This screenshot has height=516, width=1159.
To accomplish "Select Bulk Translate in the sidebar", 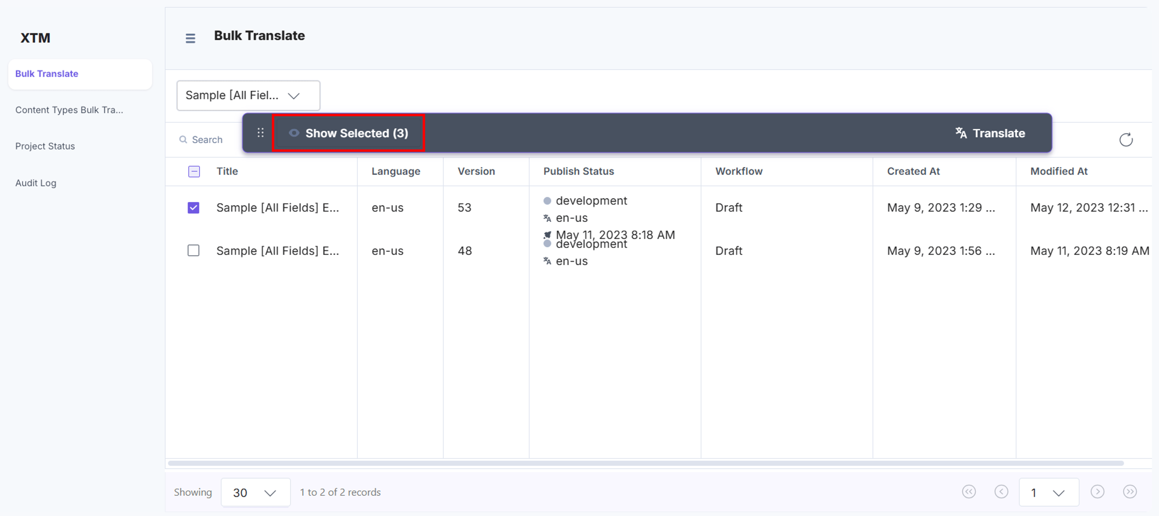I will (80, 74).
